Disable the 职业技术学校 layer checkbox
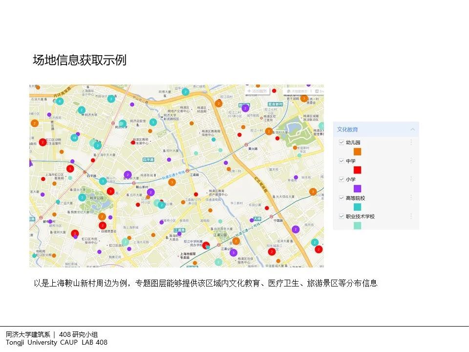Viewport: 469px width, 352px height. tap(341, 216)
